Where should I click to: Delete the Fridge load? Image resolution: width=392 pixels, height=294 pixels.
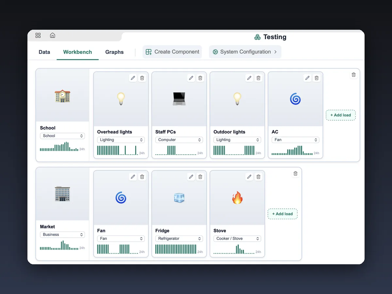click(x=200, y=177)
